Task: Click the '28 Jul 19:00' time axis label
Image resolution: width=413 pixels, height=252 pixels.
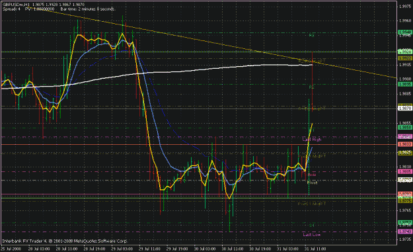Action: tap(94, 249)
